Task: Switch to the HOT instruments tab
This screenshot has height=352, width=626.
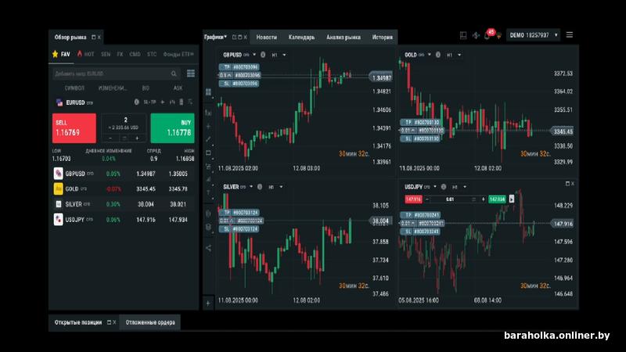Action: (85, 54)
